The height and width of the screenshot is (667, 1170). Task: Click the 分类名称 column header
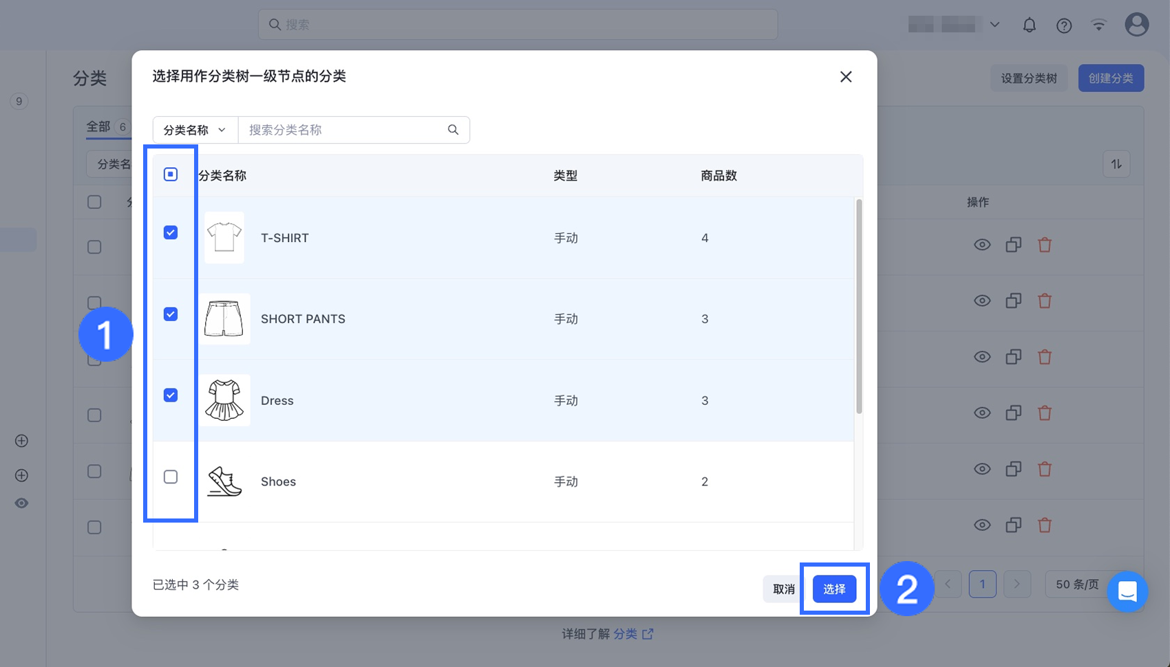click(x=222, y=176)
